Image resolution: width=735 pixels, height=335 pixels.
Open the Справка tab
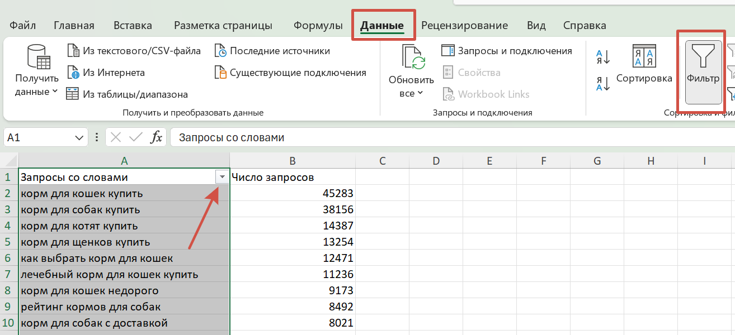click(x=585, y=25)
